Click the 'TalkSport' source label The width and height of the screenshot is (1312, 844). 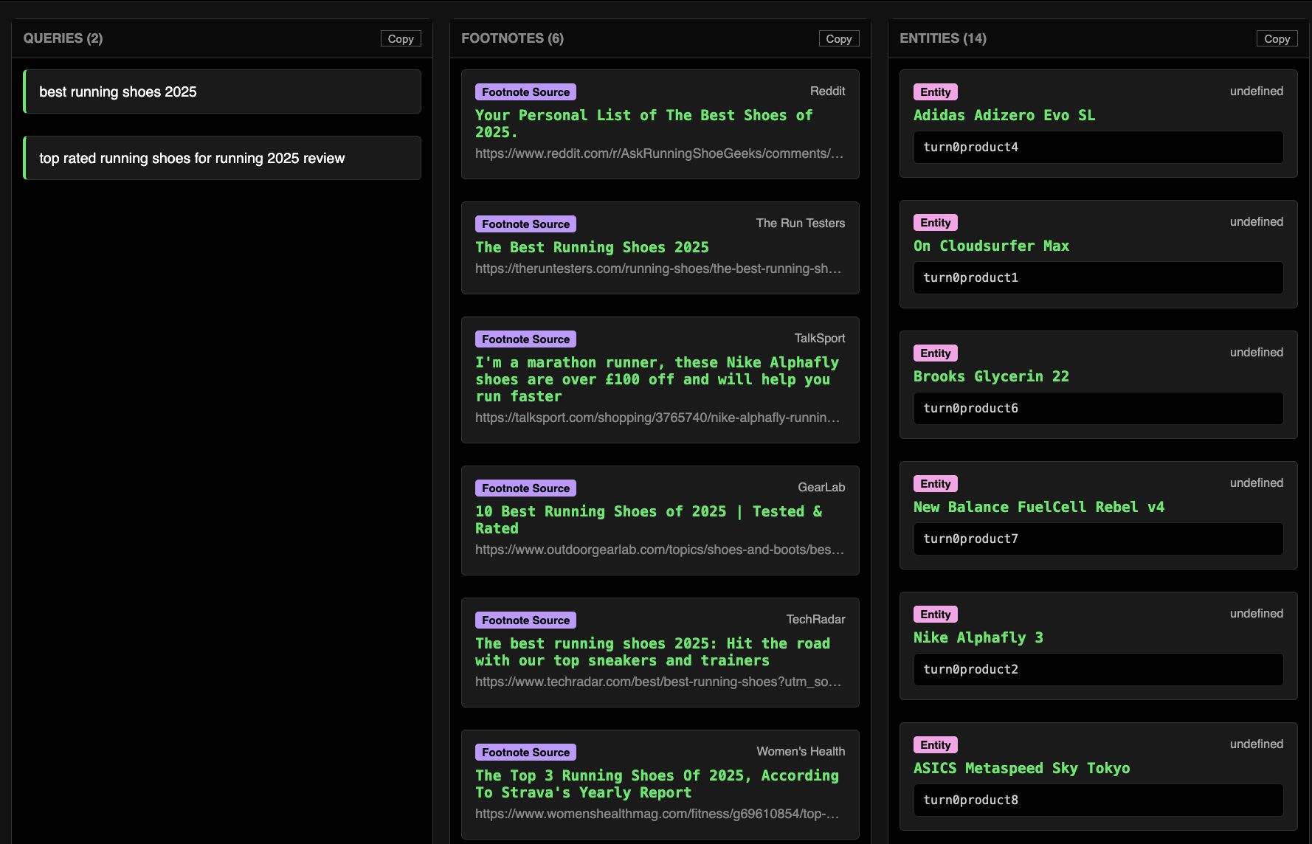[820, 339]
